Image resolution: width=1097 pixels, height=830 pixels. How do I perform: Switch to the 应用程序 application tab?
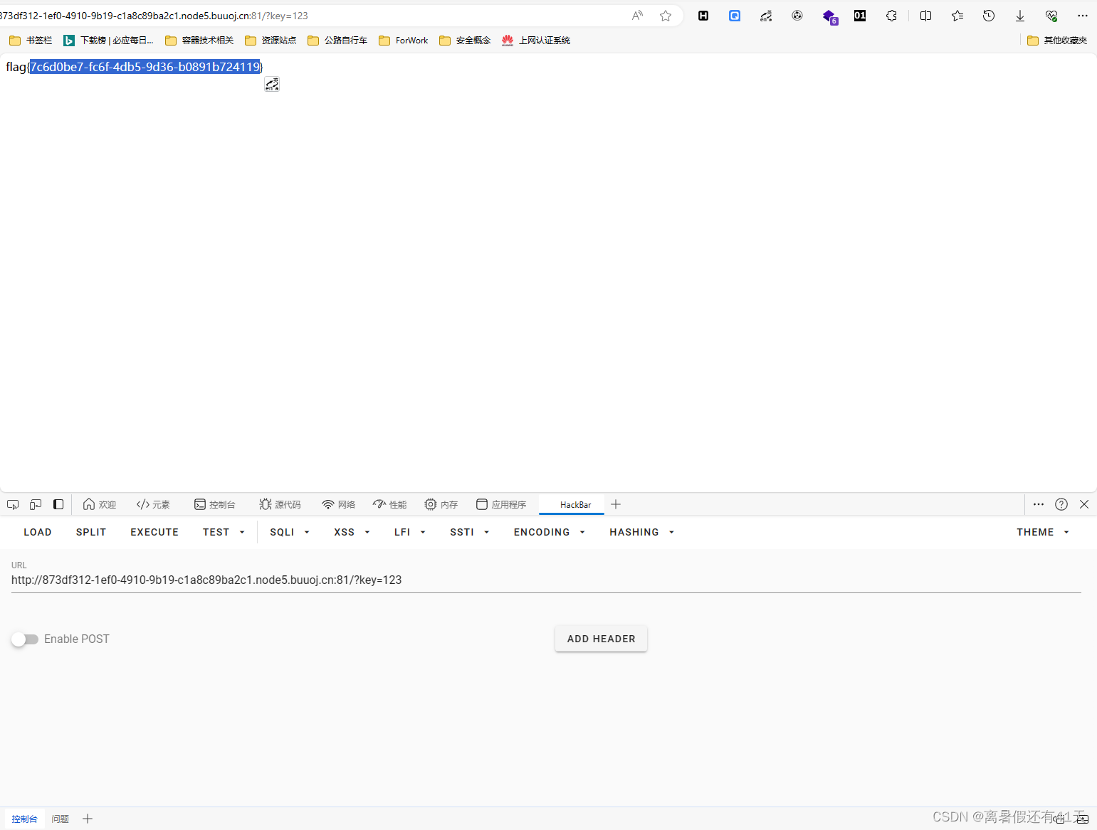click(x=501, y=504)
